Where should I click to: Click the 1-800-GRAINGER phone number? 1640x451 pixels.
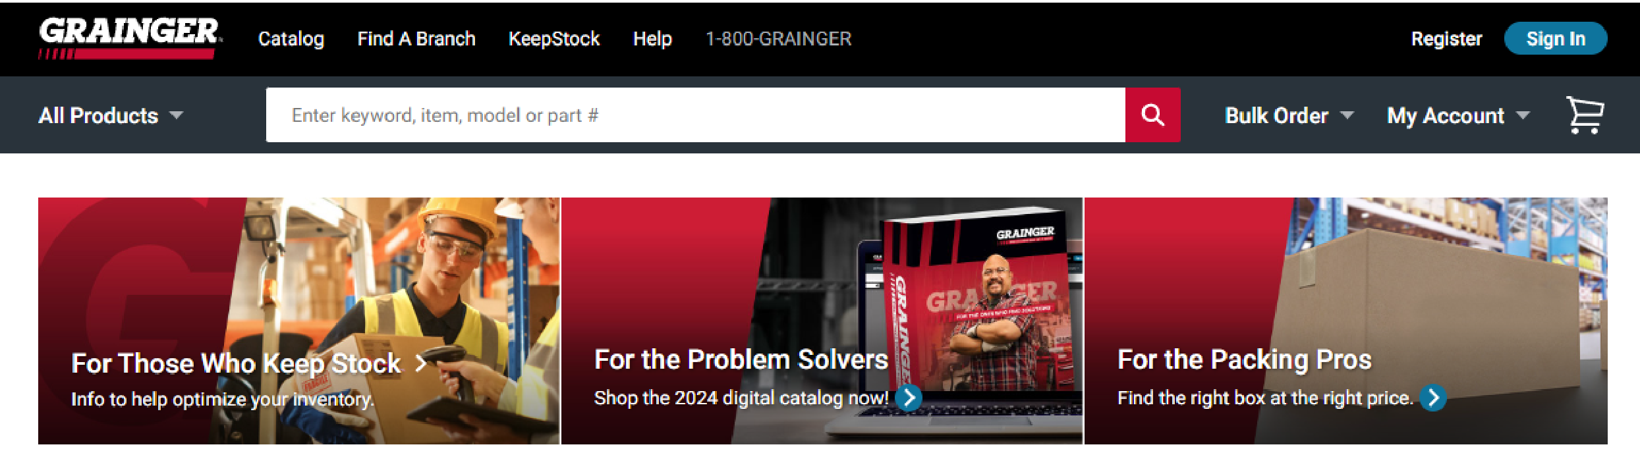779,39
